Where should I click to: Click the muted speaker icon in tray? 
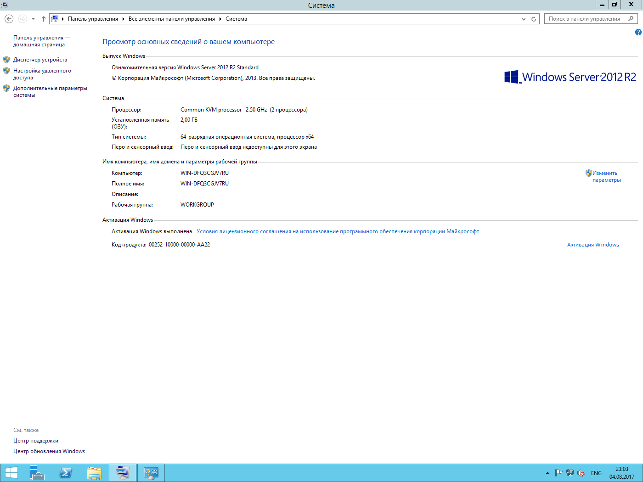pyautogui.click(x=581, y=473)
